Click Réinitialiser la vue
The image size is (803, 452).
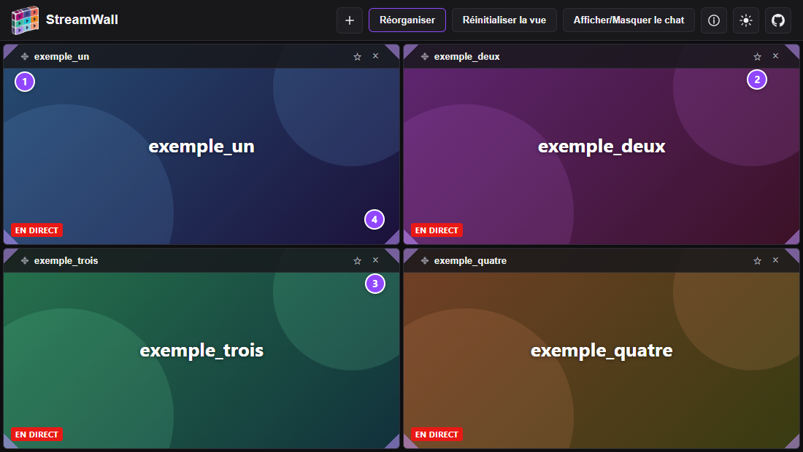pyautogui.click(x=504, y=20)
